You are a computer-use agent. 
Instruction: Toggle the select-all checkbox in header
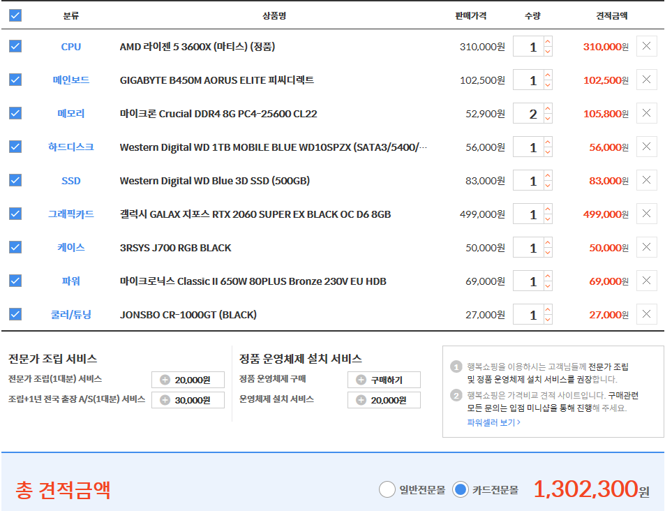click(15, 15)
